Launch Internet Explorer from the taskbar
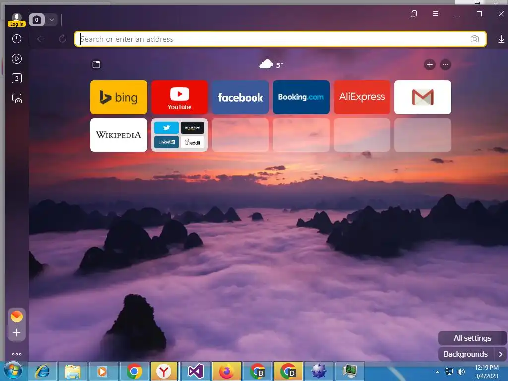 tap(42, 371)
